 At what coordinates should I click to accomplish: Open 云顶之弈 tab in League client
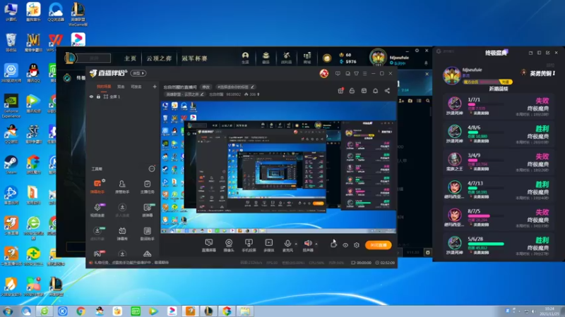point(159,58)
